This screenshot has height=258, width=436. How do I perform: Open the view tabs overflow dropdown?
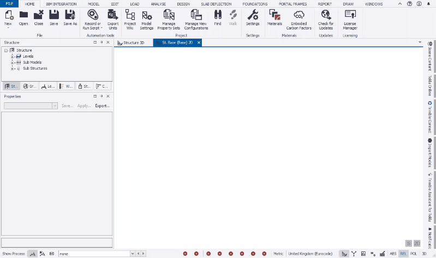[420, 42]
